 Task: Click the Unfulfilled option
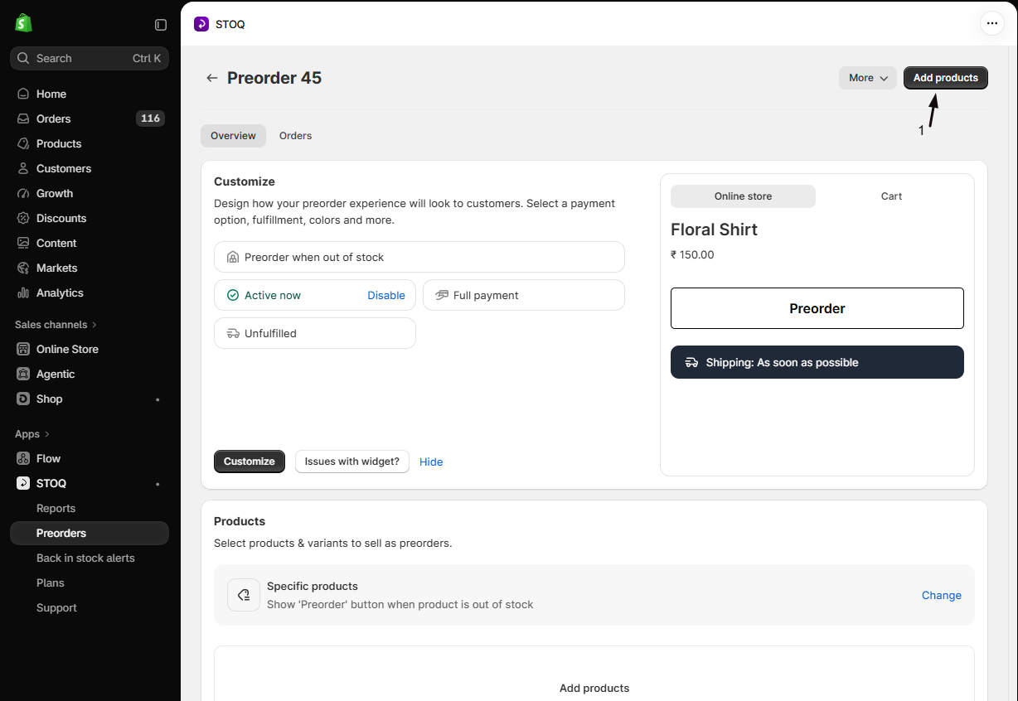pyautogui.click(x=315, y=333)
